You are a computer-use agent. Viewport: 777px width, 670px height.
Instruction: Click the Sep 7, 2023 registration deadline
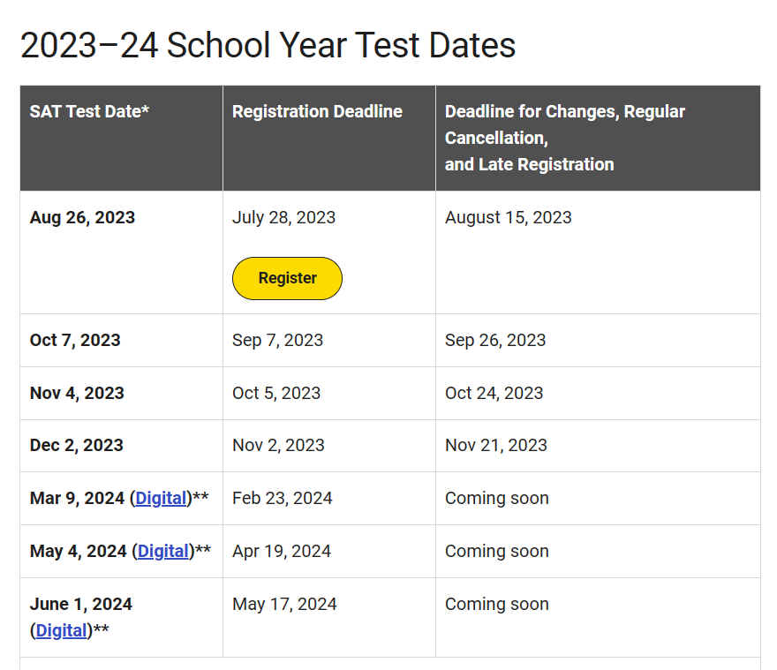click(x=277, y=340)
